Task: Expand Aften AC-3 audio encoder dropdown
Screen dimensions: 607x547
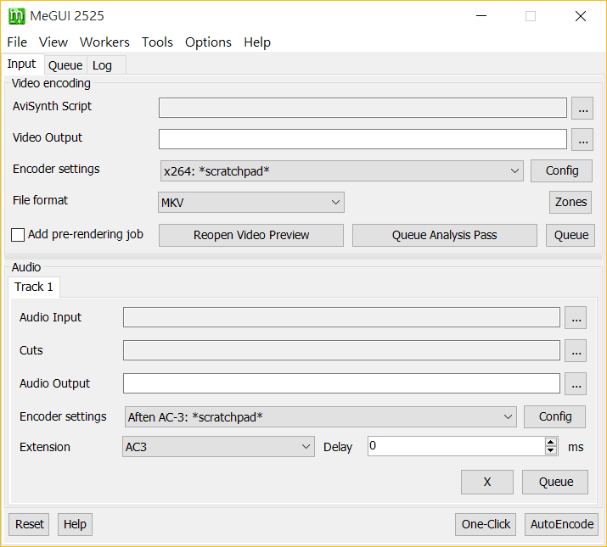Action: click(321, 416)
